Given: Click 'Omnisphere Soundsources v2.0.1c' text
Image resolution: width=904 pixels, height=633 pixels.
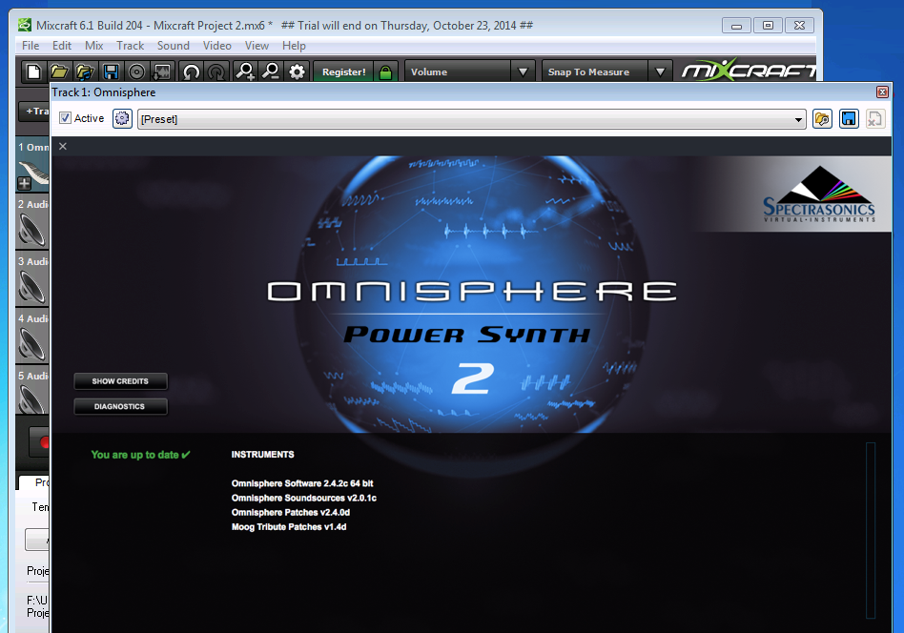Looking at the screenshot, I should 304,498.
